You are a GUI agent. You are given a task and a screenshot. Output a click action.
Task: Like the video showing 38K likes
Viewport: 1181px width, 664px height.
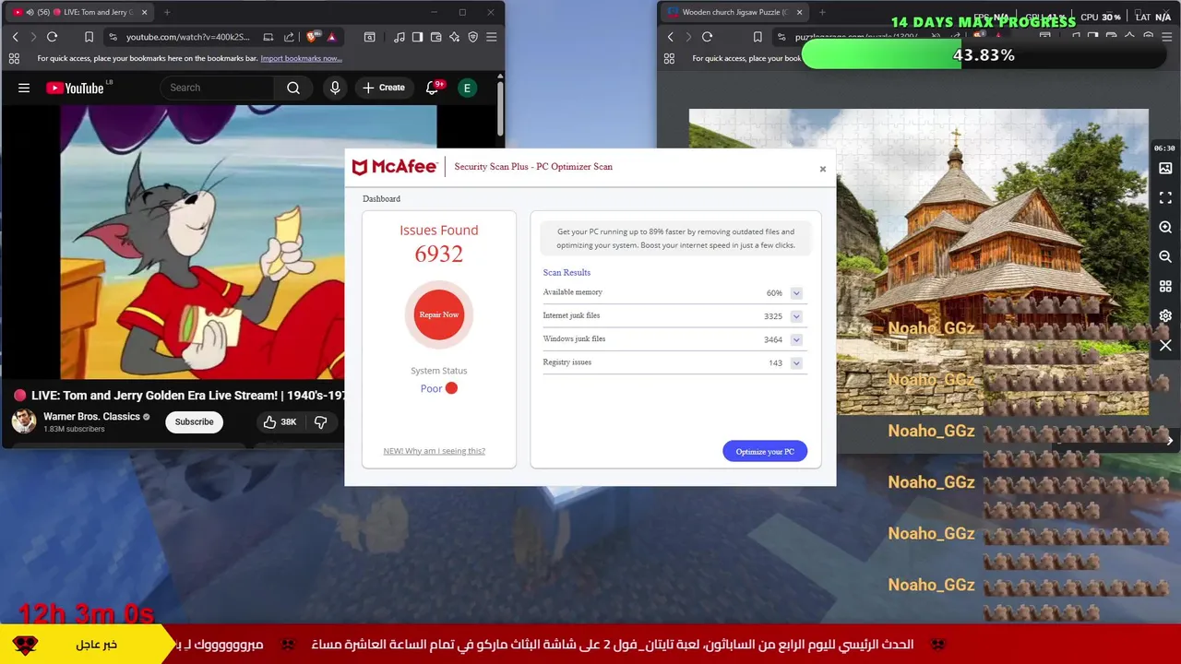(280, 421)
